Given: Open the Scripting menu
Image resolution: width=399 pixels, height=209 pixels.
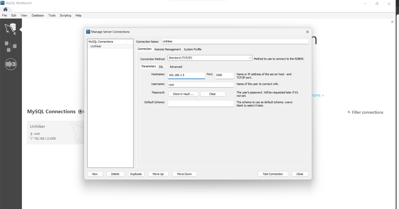Looking at the screenshot, I should point(65,16).
